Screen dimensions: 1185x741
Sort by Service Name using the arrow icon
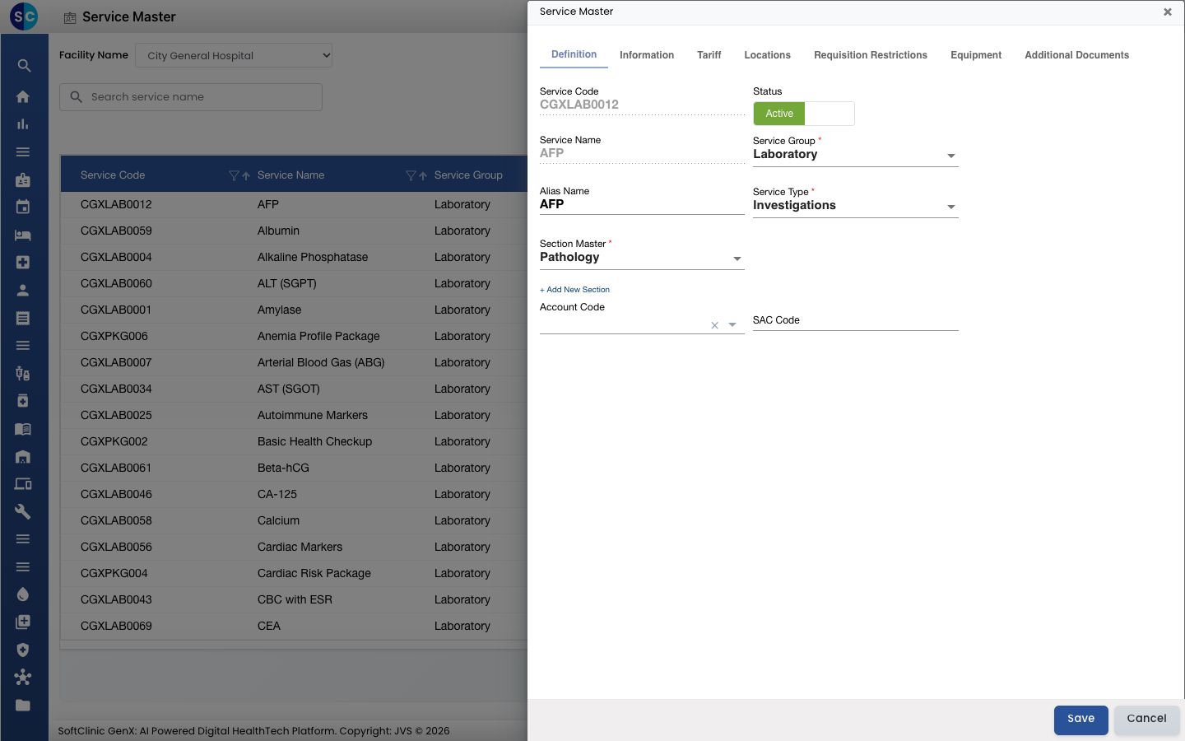click(423, 175)
